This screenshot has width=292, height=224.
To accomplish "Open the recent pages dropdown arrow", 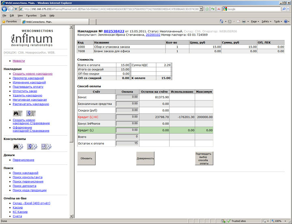I will point(16,9).
